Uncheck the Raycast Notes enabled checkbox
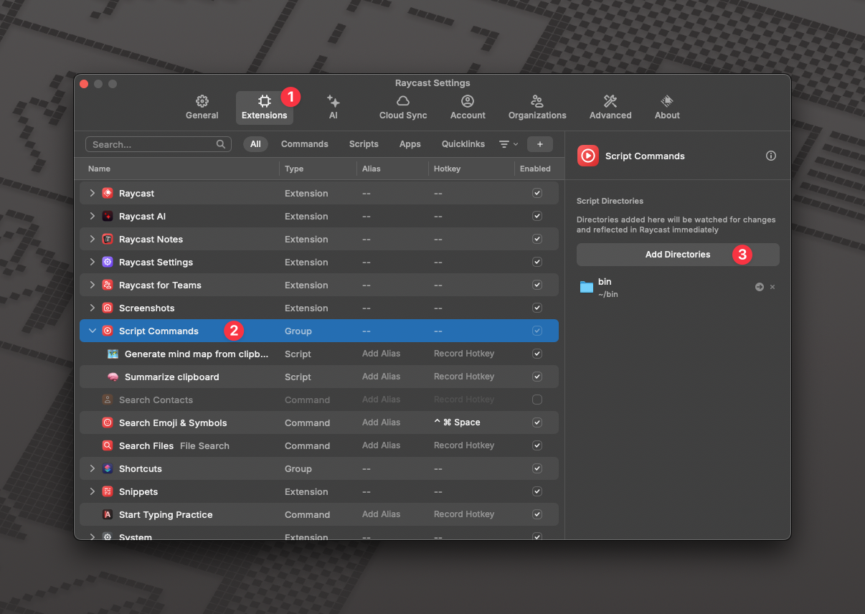 pos(537,239)
